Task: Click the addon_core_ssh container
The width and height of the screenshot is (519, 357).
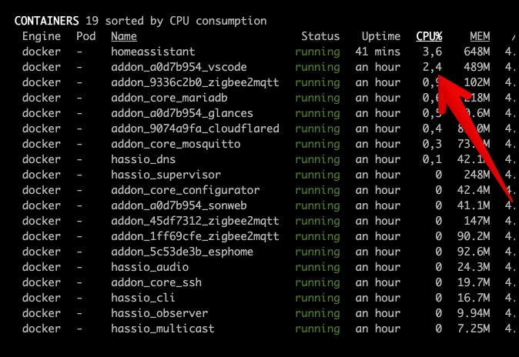Action: [x=156, y=282]
